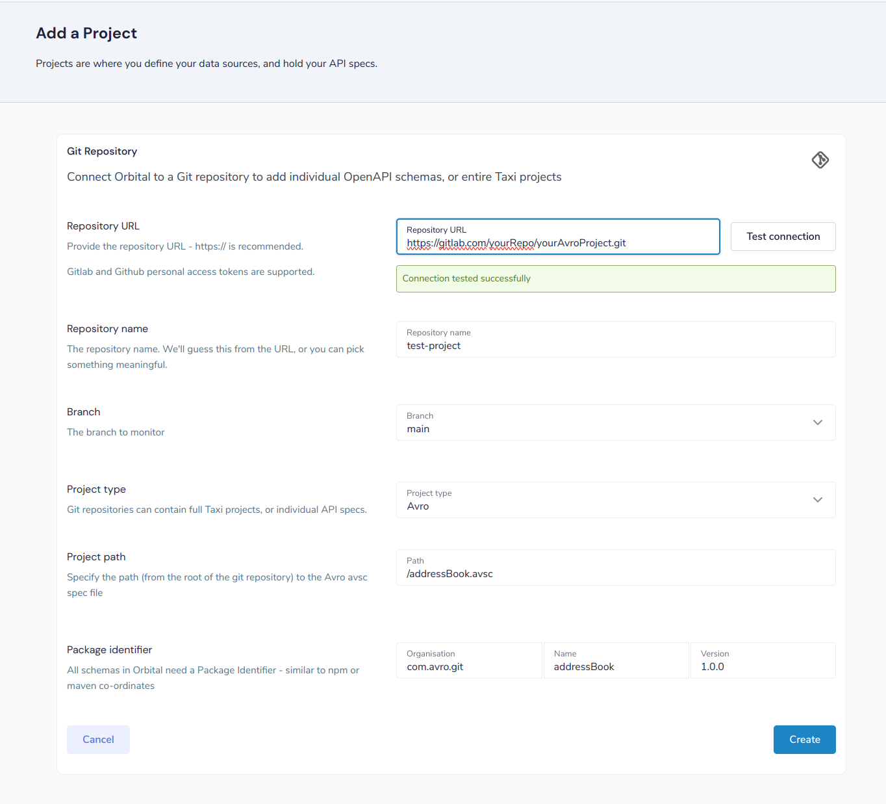This screenshot has width=886, height=804.
Task: Open the Project type selector showing Avro
Action: 616,500
